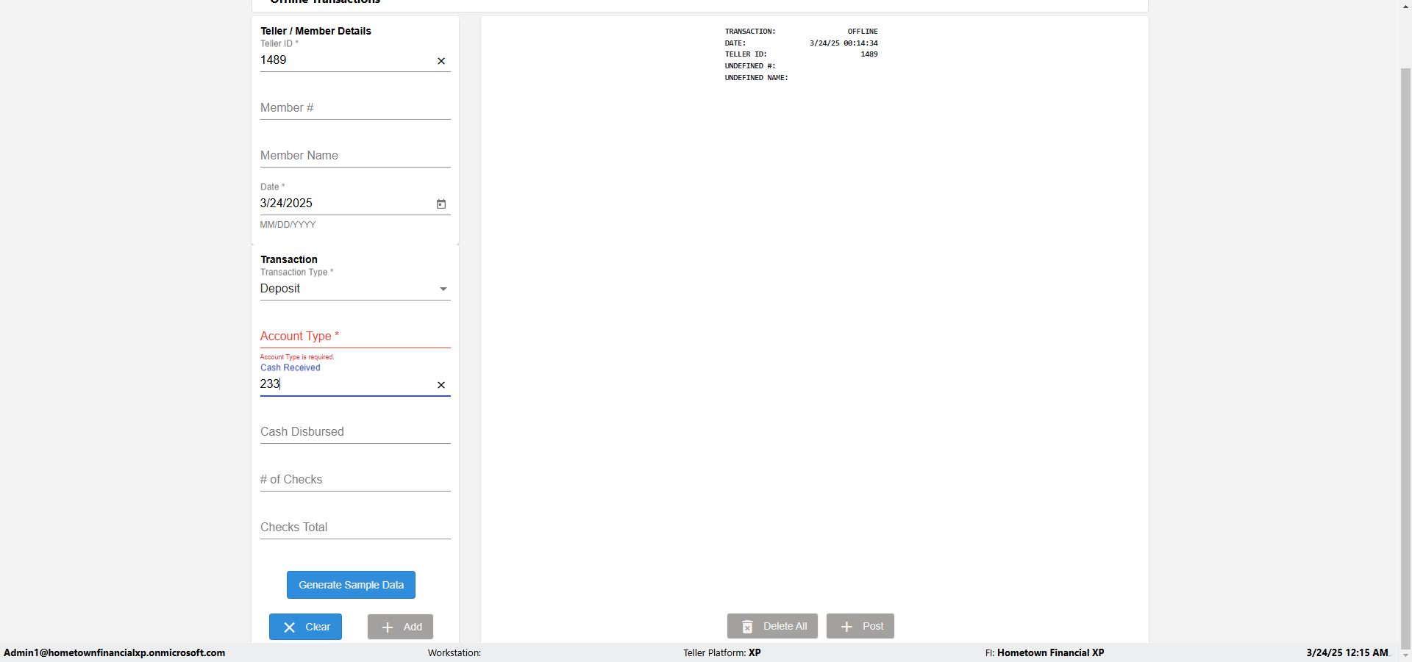
Task: Click the scrollbar down arrow
Action: 1405,655
